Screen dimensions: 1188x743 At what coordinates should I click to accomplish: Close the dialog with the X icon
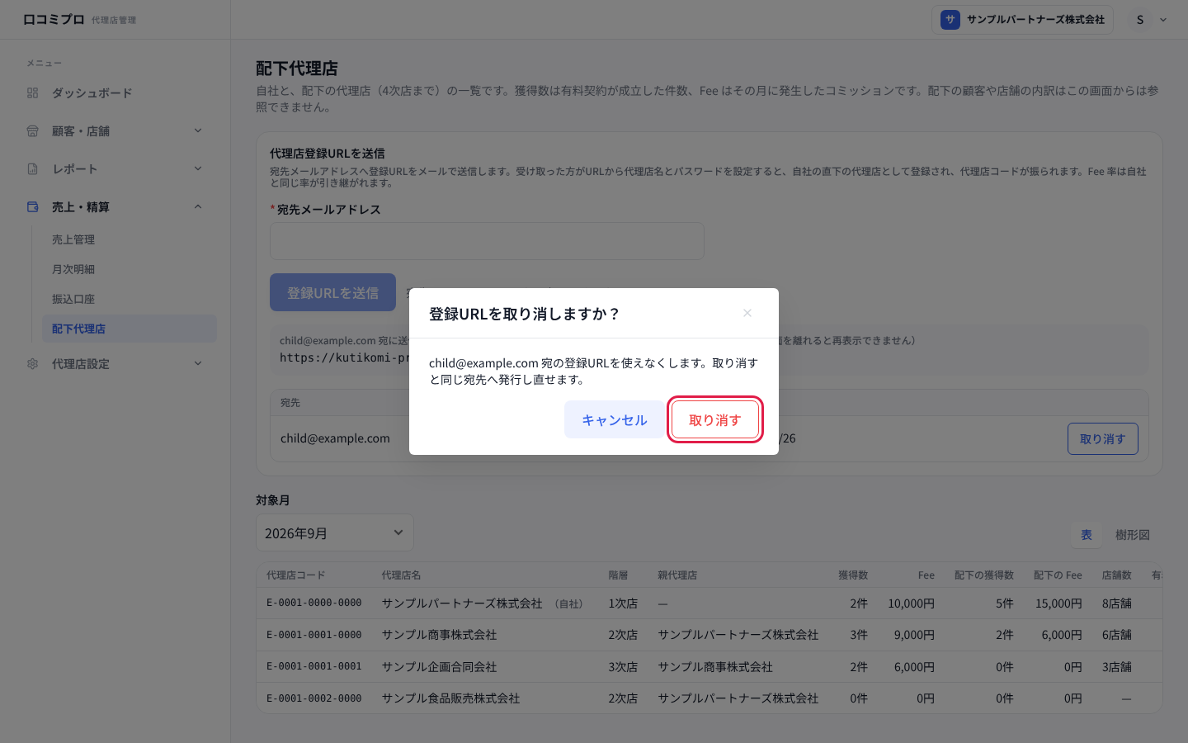click(747, 313)
